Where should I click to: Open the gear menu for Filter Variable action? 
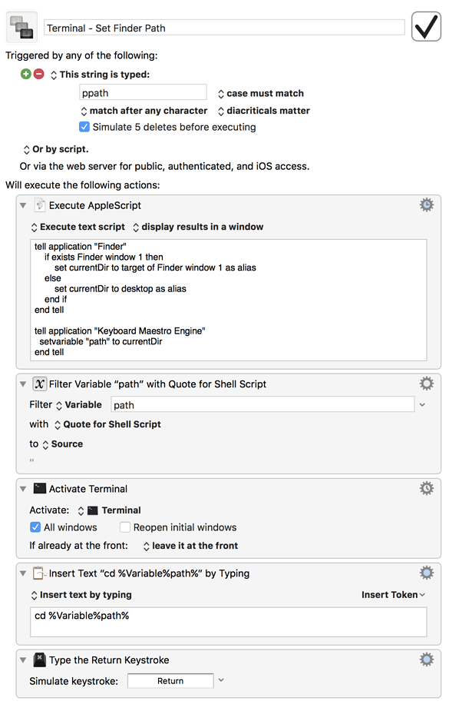pyautogui.click(x=427, y=384)
